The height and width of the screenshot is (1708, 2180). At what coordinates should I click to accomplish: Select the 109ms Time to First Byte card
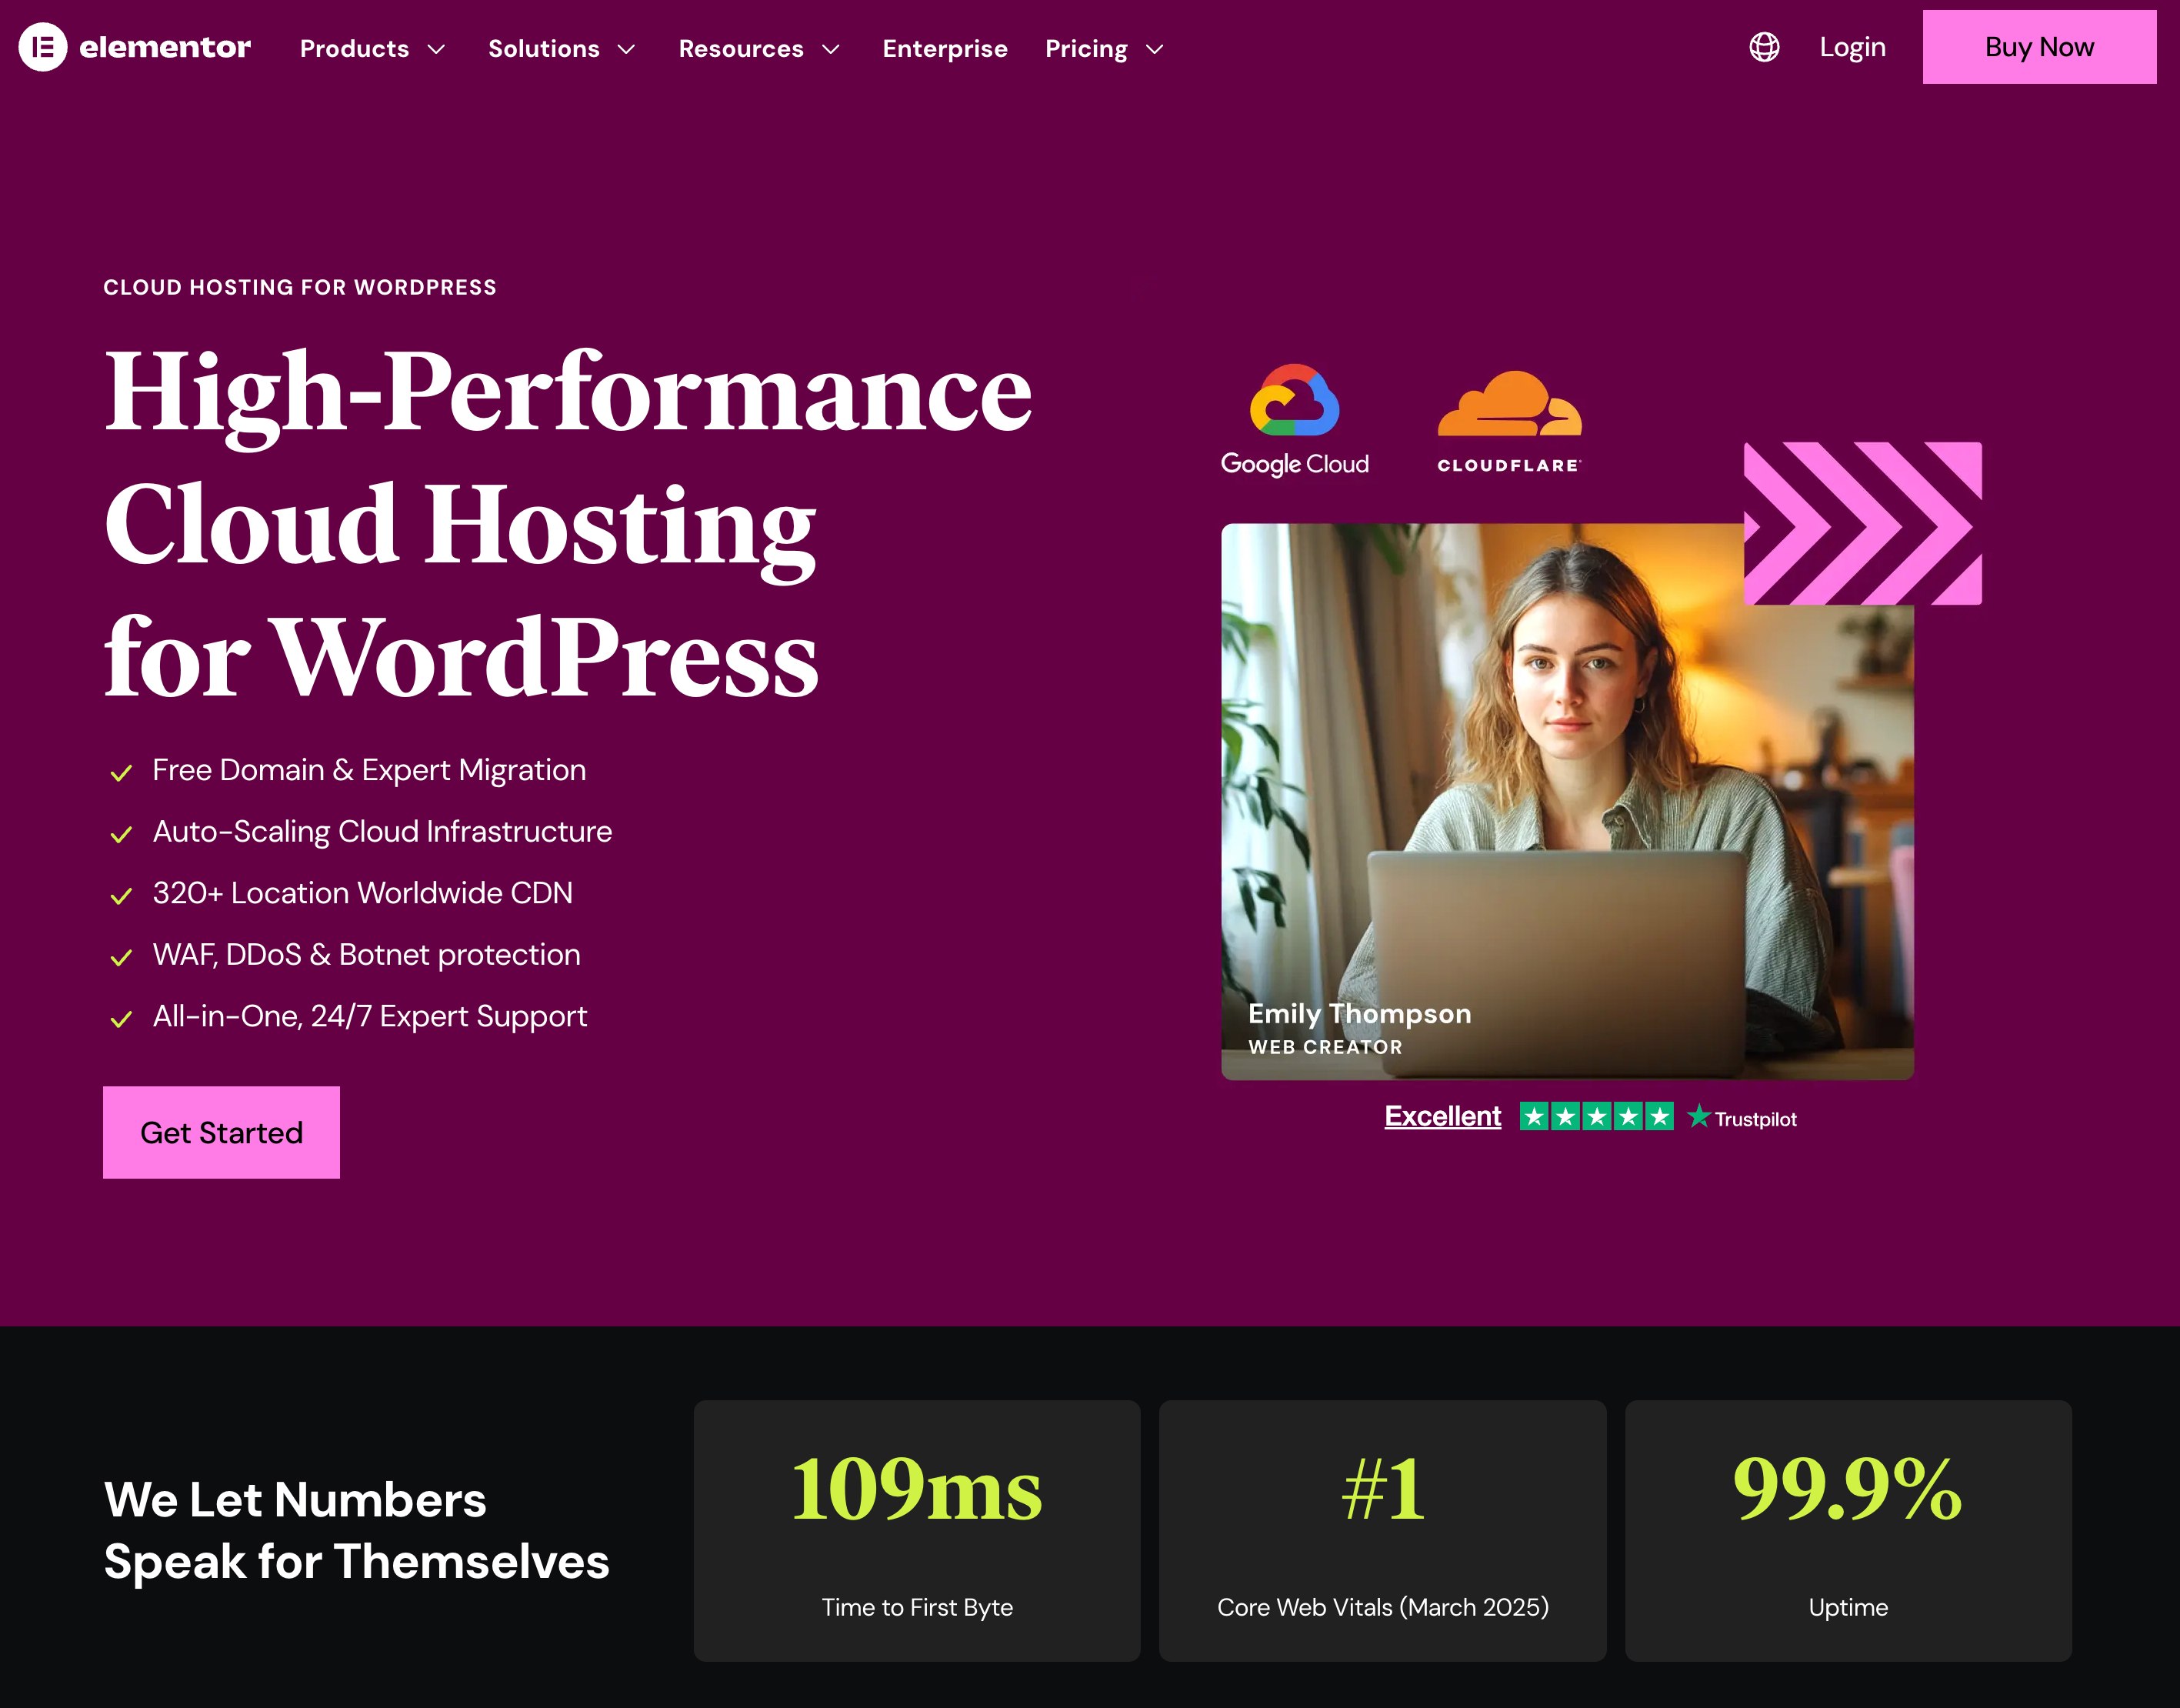click(x=915, y=1532)
